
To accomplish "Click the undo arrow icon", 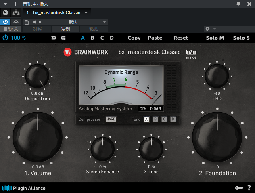I will pos(54,38).
